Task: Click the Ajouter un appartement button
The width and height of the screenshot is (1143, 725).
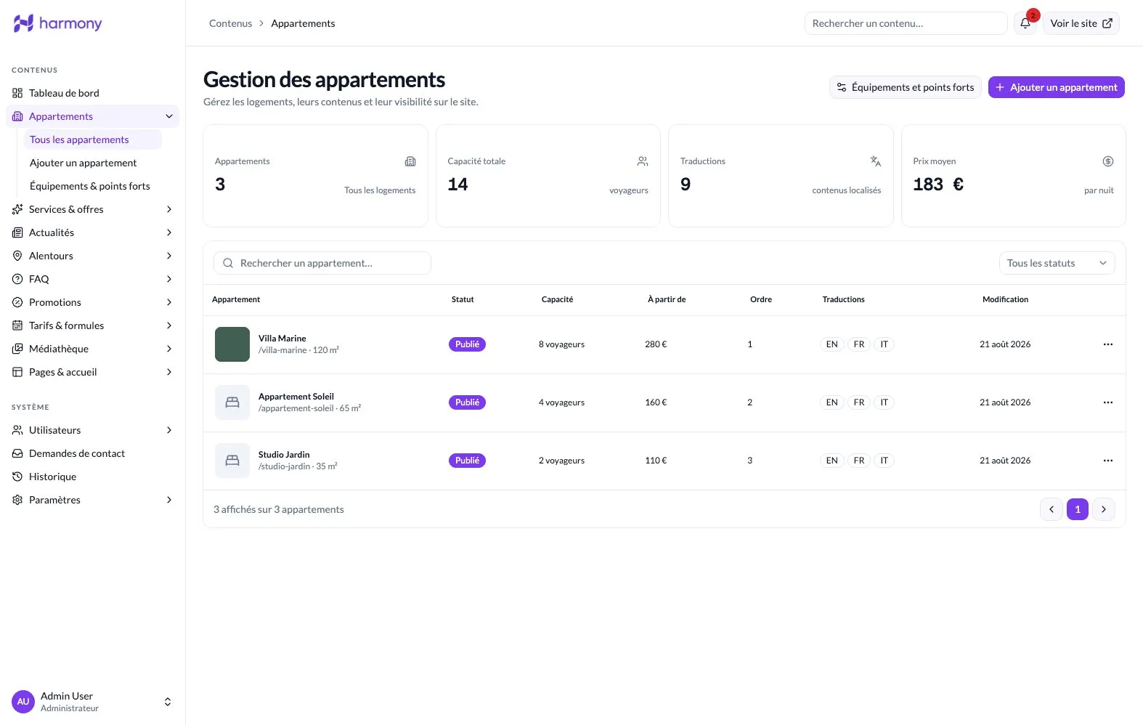Action: click(1056, 87)
